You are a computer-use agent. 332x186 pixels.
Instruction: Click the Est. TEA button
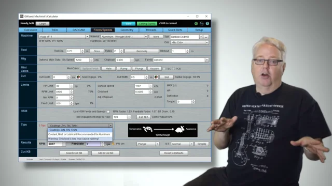[x=144, y=117]
